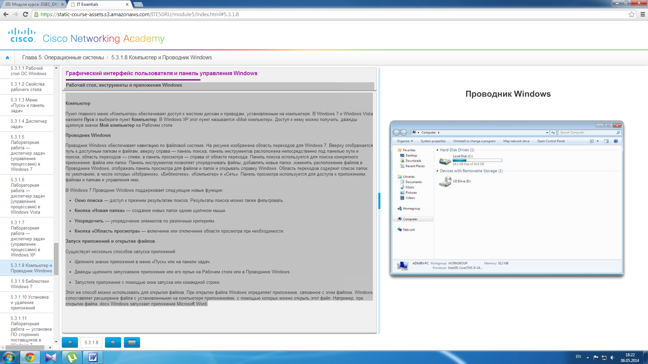Click bullet text Кнопка «Новая папка»

pos(100,211)
